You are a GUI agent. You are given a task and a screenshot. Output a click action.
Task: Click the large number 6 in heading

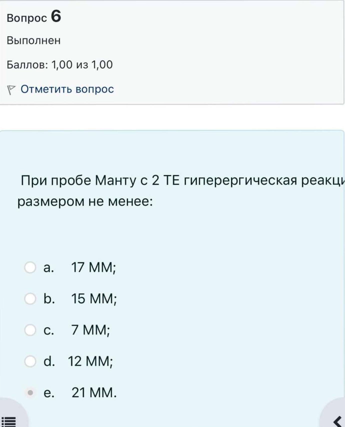[56, 16]
